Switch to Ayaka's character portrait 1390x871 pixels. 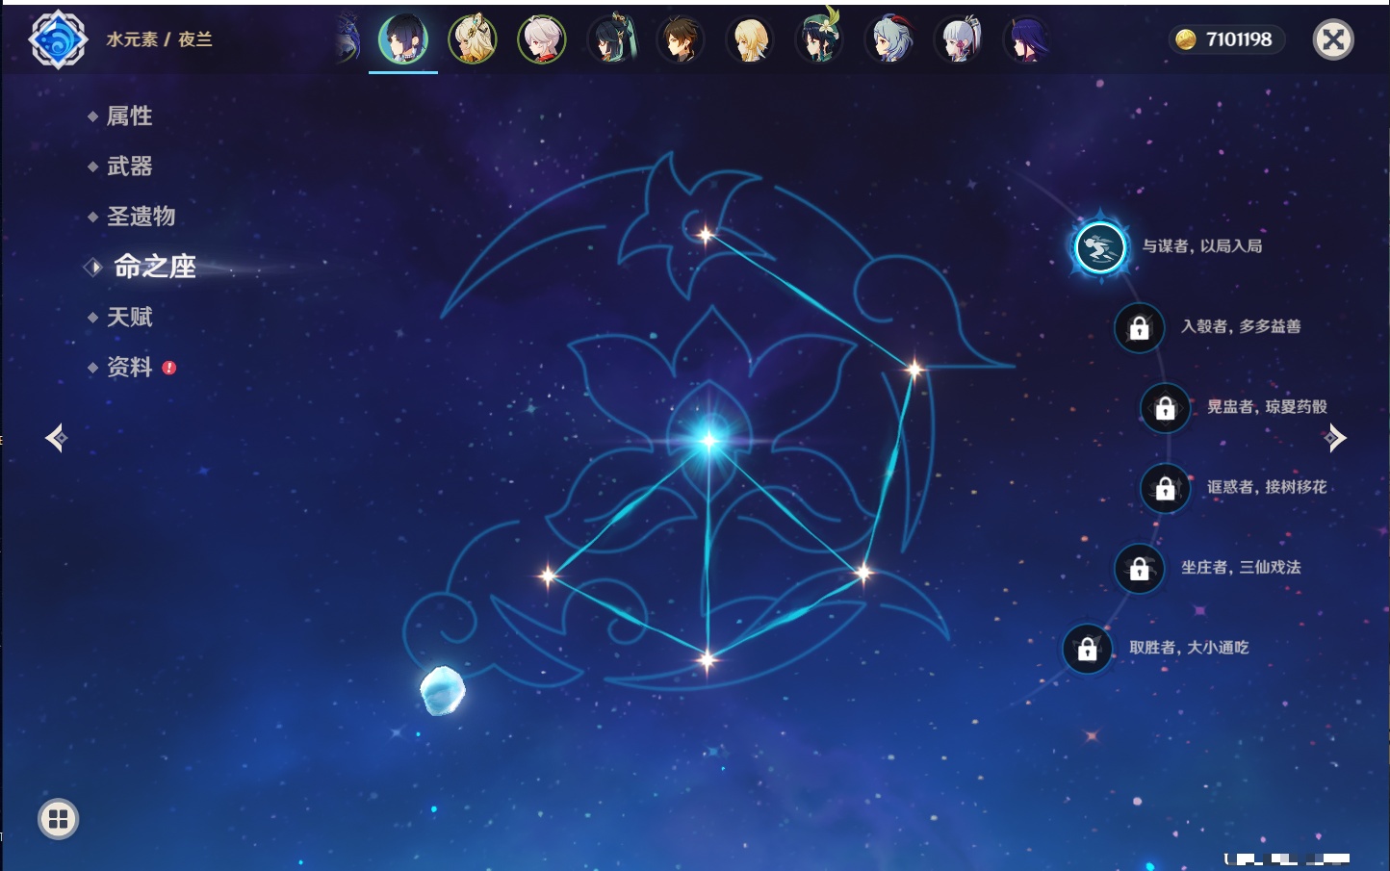[958, 39]
